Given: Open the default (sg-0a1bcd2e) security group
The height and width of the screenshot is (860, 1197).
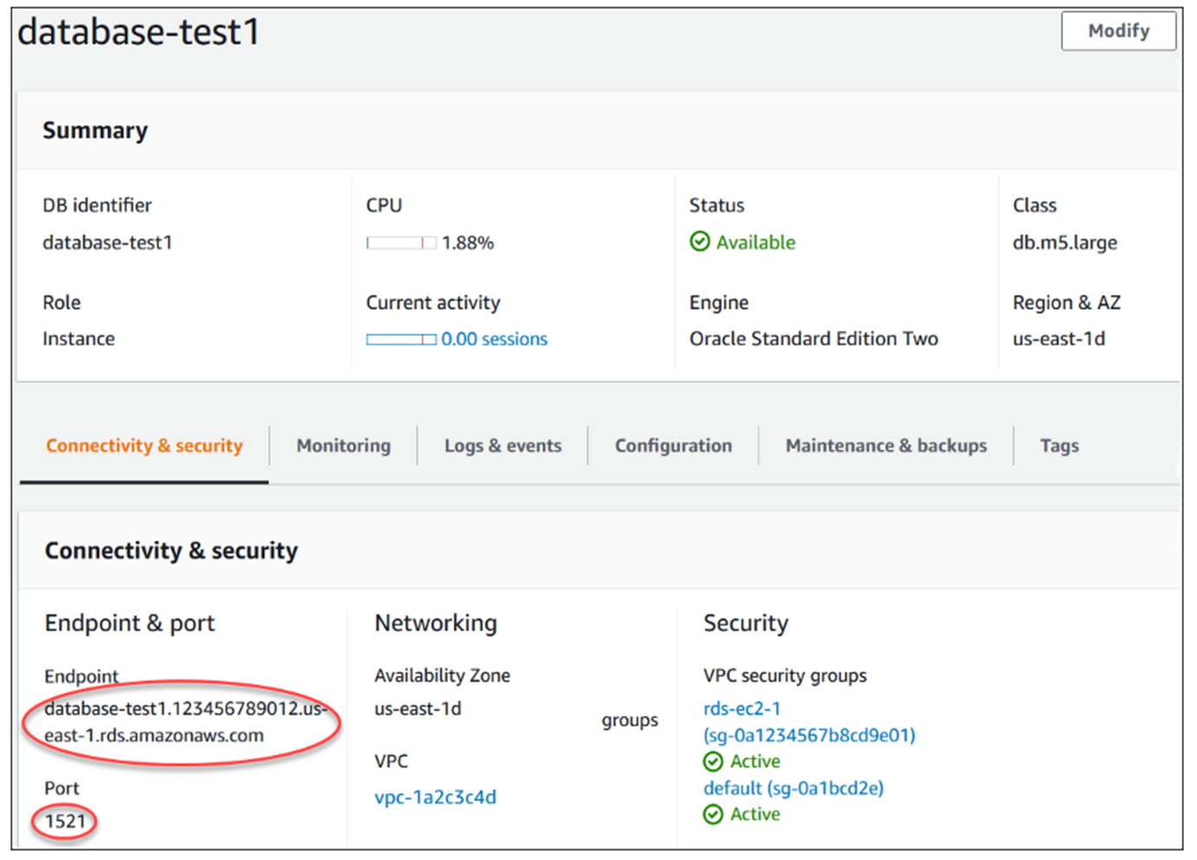Looking at the screenshot, I should (x=793, y=788).
